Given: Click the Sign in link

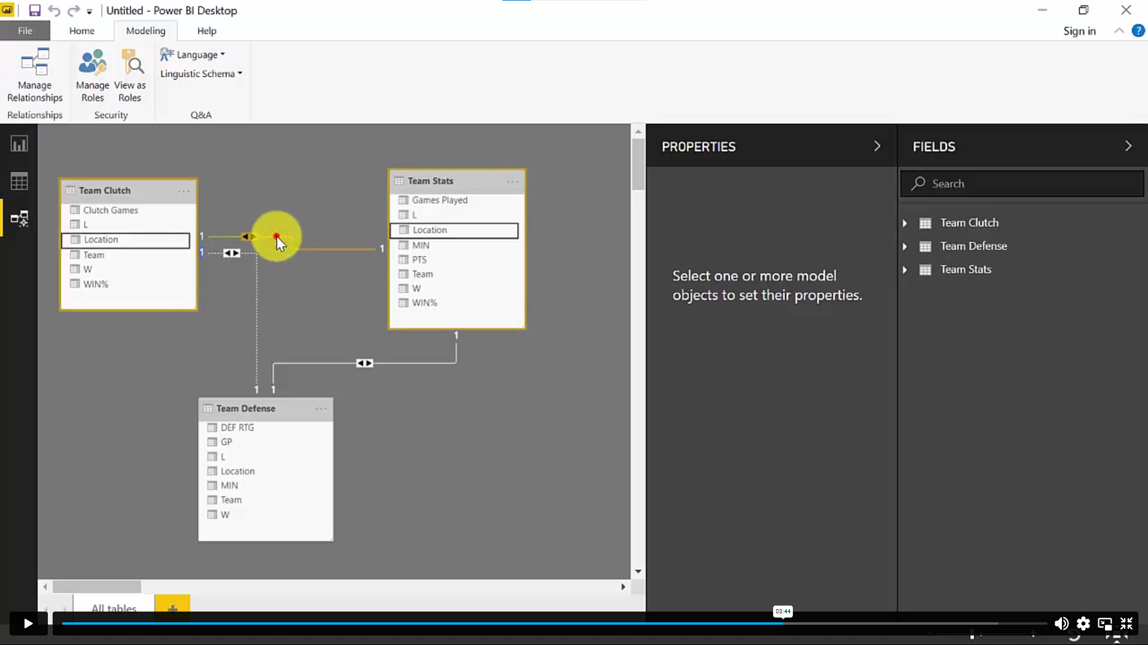Looking at the screenshot, I should [1079, 30].
